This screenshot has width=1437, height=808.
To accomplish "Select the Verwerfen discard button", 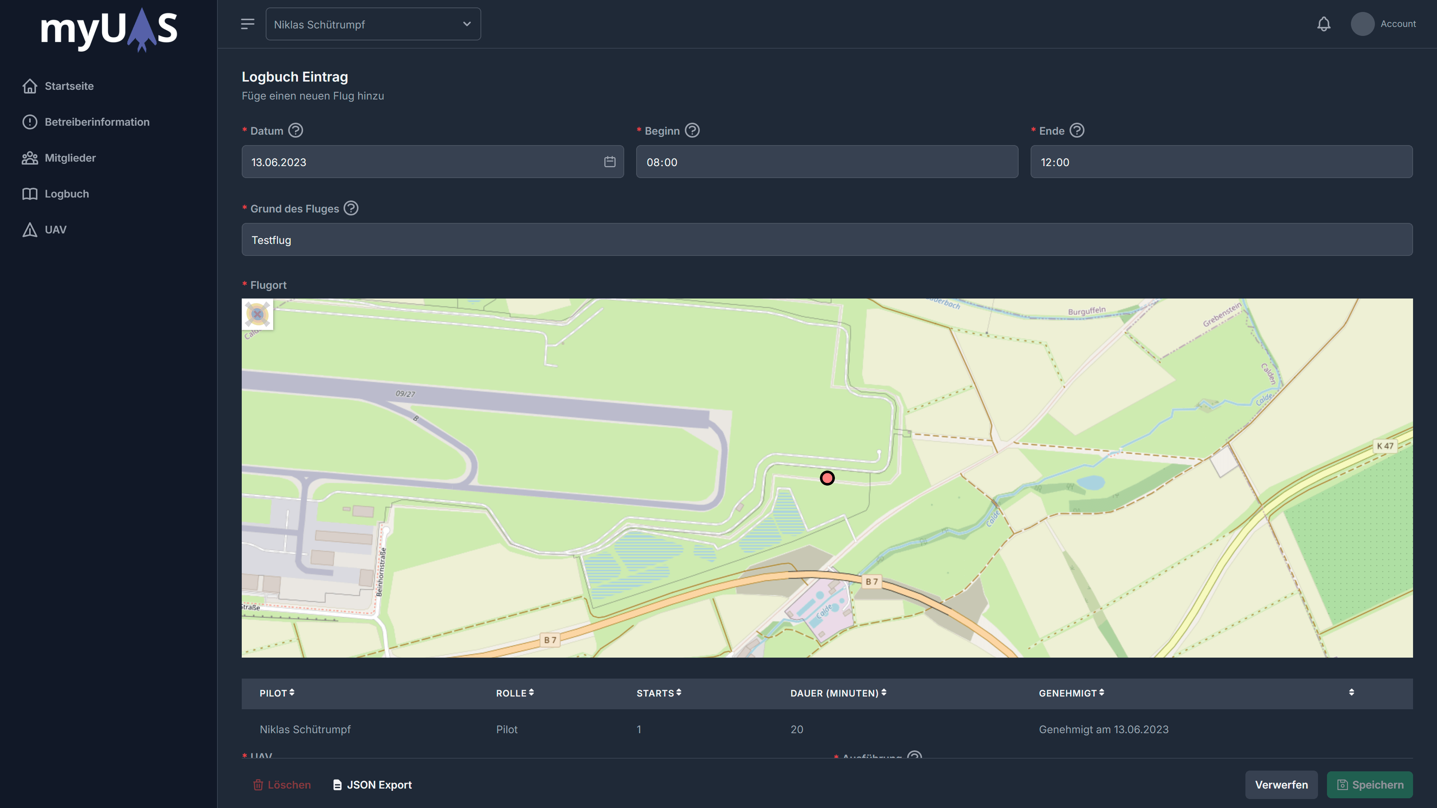I will 1281,784.
